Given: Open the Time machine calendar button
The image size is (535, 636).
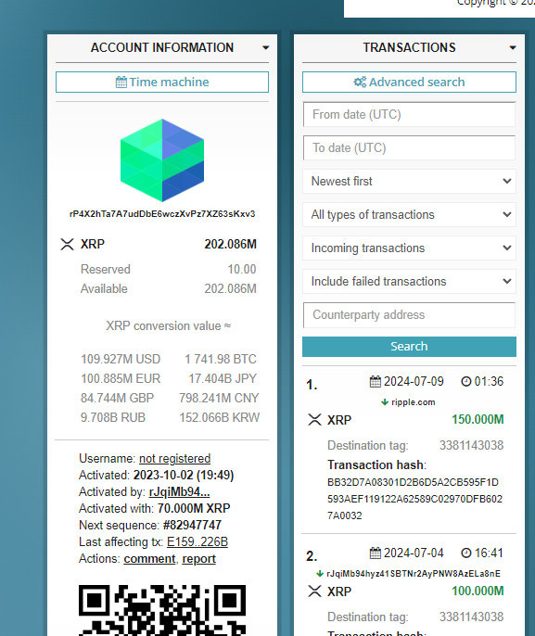Looking at the screenshot, I should click(162, 82).
